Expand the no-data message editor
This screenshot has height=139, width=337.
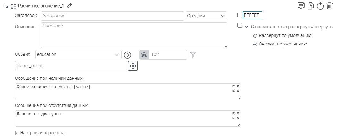pyautogui.click(x=235, y=116)
